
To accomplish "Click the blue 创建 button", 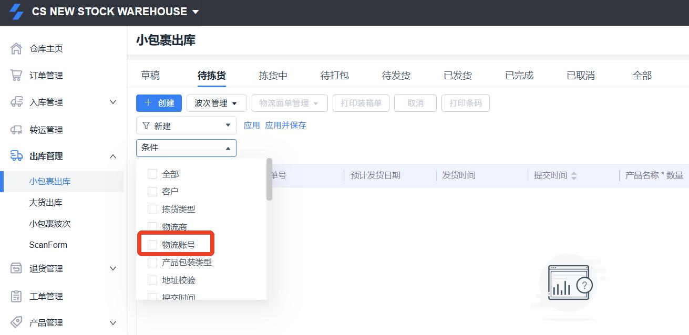I will pos(159,103).
